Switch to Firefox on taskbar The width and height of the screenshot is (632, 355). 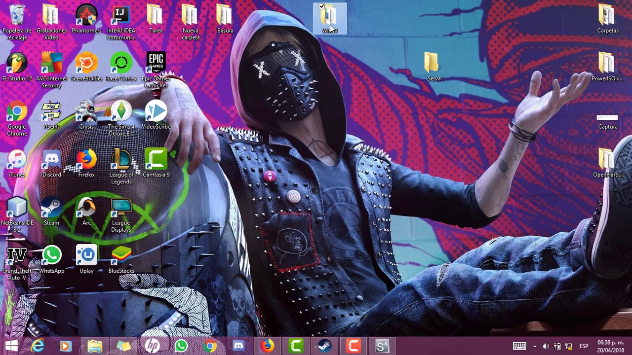point(268,346)
